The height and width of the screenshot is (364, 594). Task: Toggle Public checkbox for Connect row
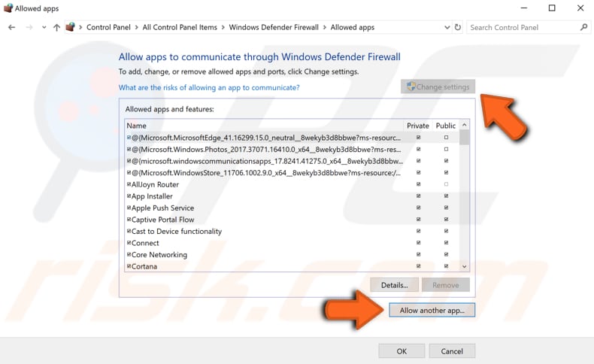pos(447,243)
